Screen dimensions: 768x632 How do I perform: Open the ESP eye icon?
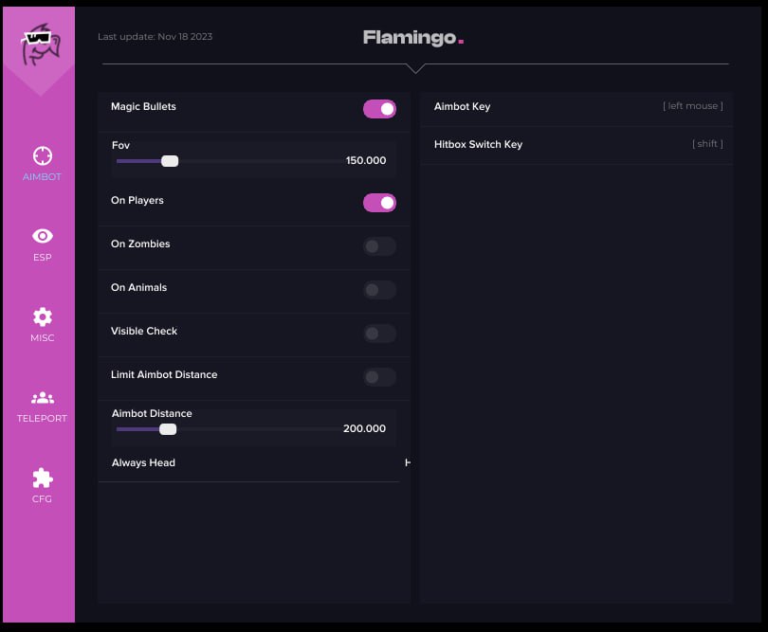(x=42, y=236)
